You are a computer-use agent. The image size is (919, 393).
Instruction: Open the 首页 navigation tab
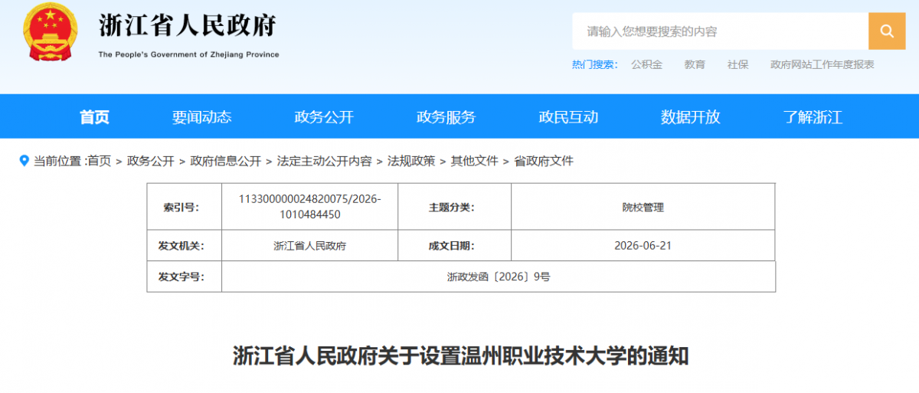(95, 117)
